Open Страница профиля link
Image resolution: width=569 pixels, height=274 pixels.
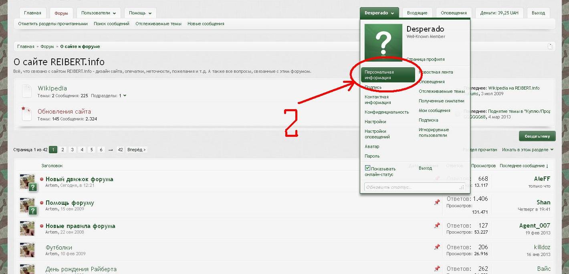(x=426, y=59)
